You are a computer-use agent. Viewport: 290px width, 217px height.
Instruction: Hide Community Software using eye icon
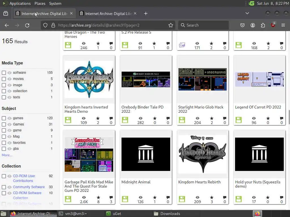[9, 187]
